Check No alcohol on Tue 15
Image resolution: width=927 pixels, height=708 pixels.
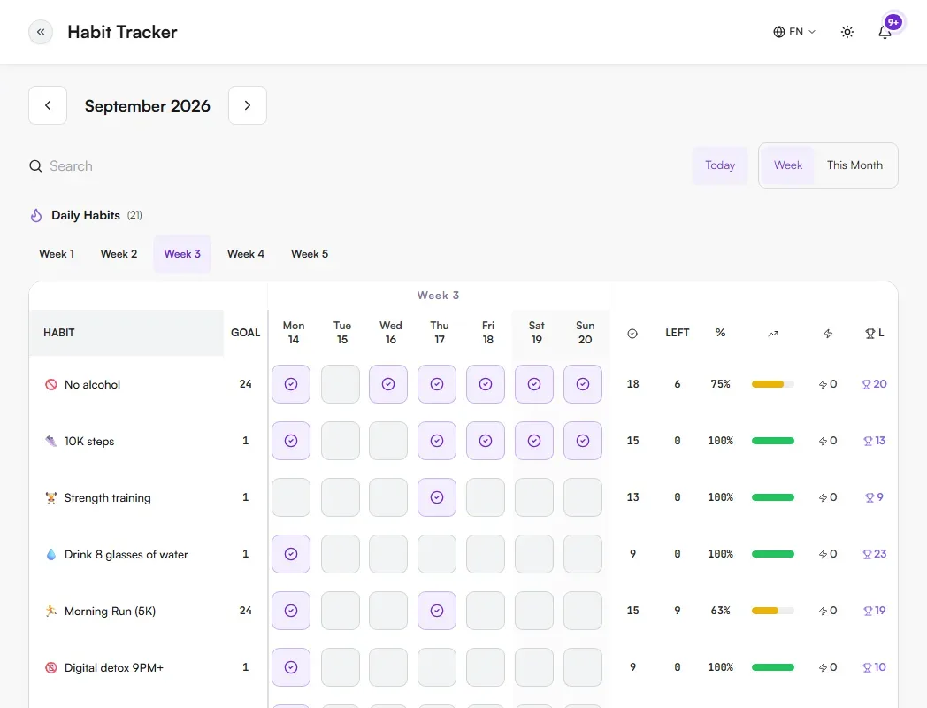pos(340,384)
